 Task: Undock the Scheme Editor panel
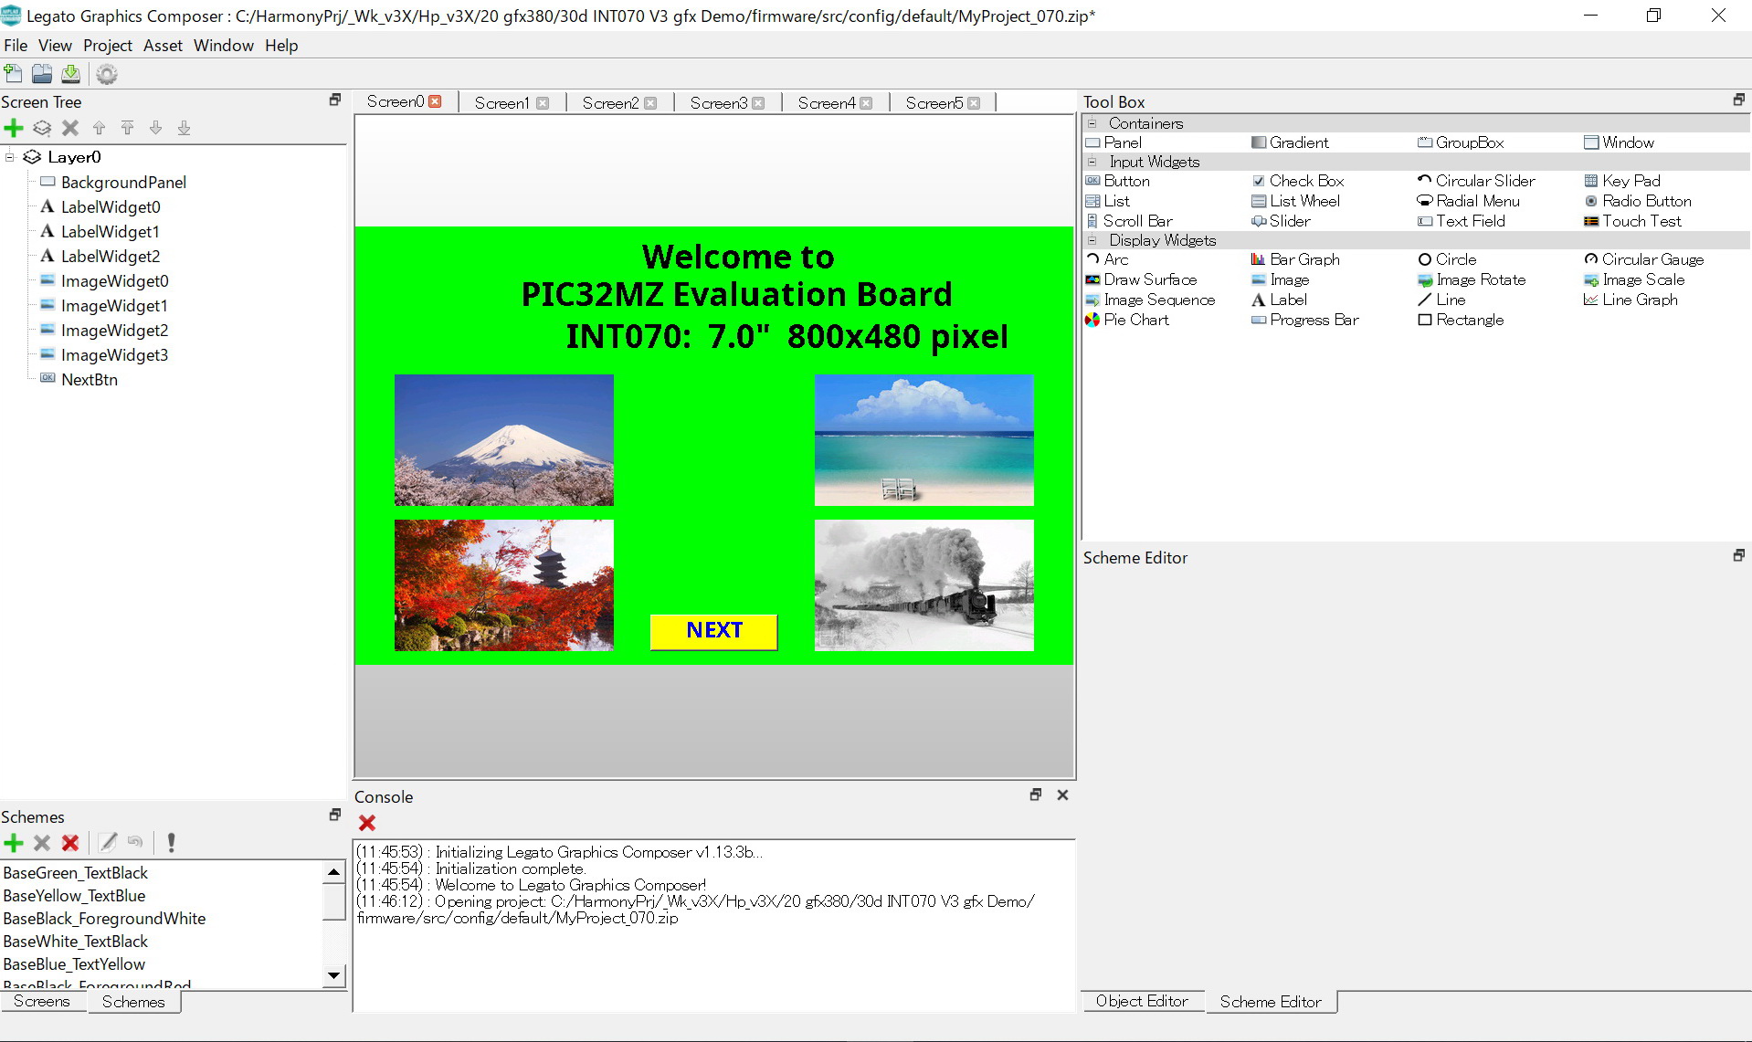(1738, 555)
